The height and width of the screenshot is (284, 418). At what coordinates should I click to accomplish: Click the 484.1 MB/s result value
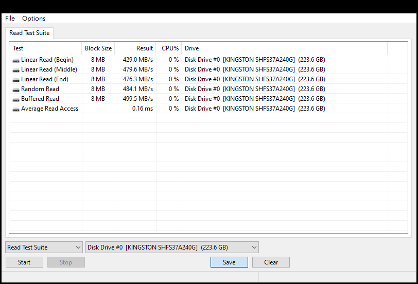click(x=138, y=89)
